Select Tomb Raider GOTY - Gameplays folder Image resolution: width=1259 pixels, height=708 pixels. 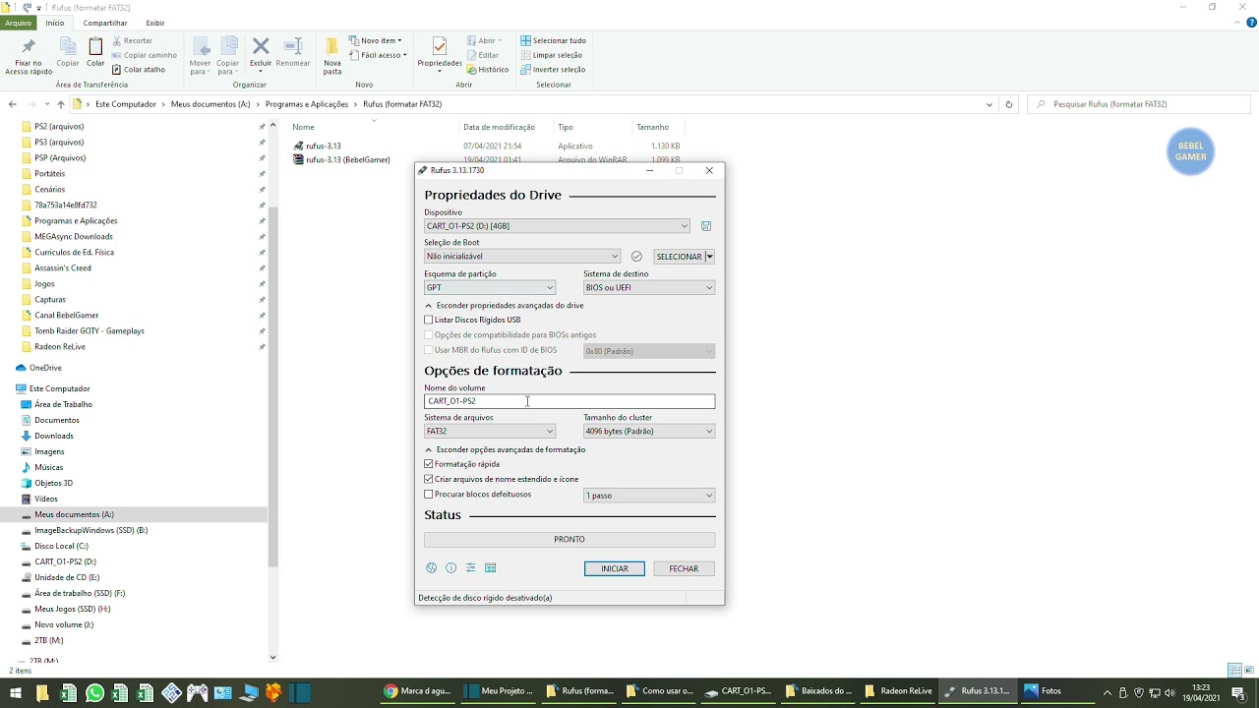89,331
